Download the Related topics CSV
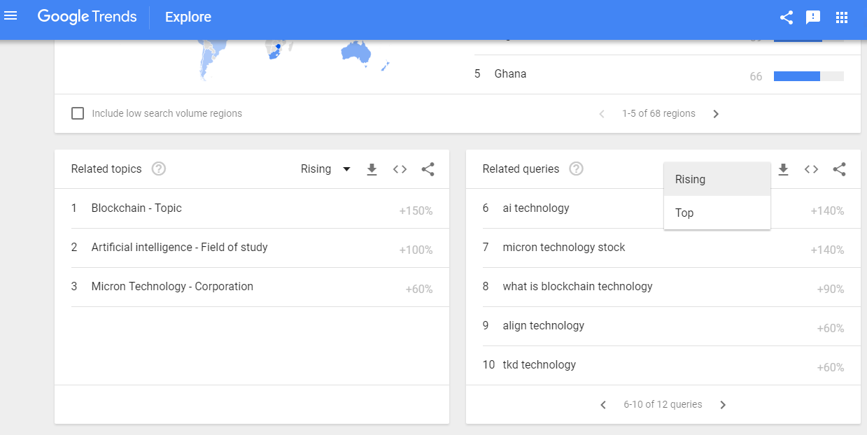 (372, 169)
